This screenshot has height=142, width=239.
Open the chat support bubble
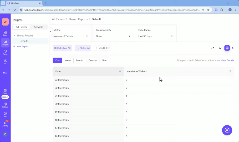227,130
